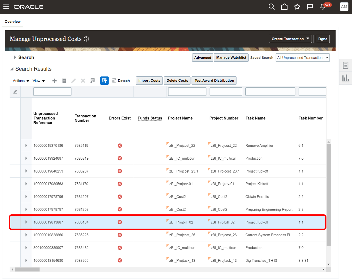Expand row 300100000389907 details

[26, 248]
